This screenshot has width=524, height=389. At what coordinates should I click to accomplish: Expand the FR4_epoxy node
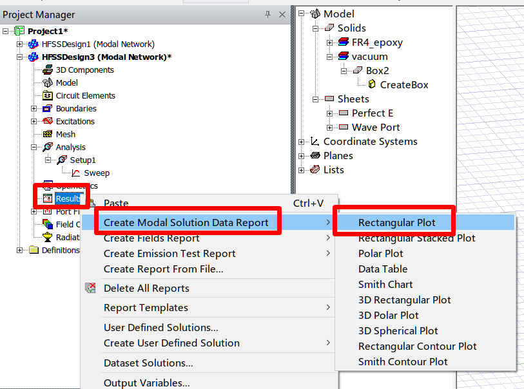[x=329, y=43]
